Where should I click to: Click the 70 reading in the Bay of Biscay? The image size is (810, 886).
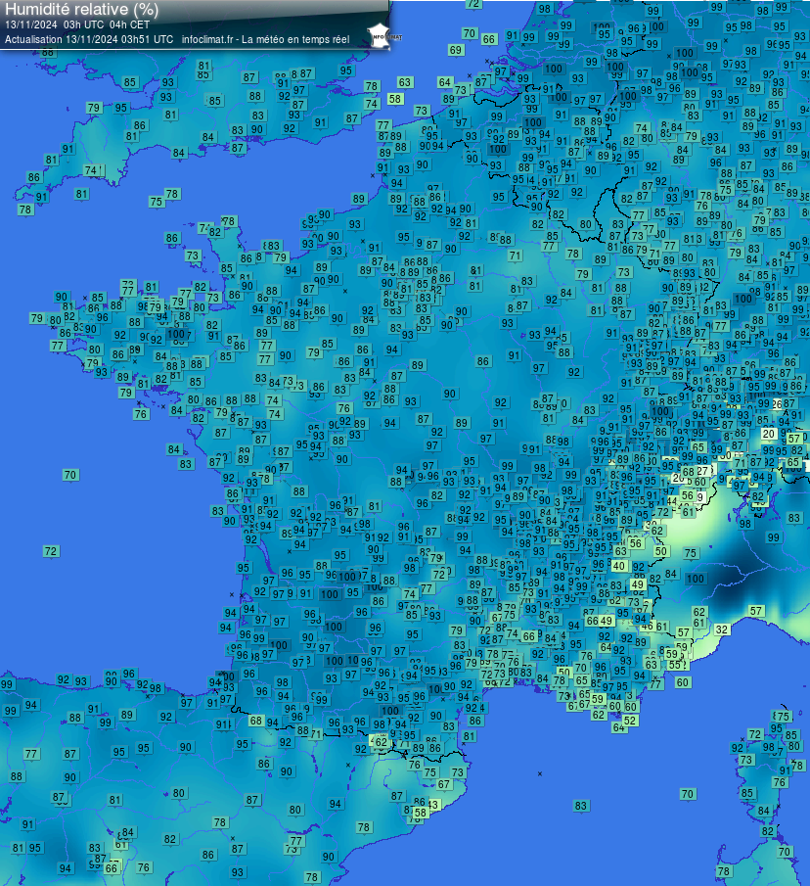(70, 475)
